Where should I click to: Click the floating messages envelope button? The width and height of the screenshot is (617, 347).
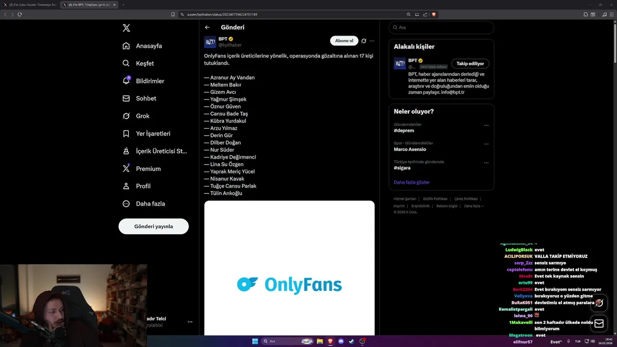click(x=599, y=324)
